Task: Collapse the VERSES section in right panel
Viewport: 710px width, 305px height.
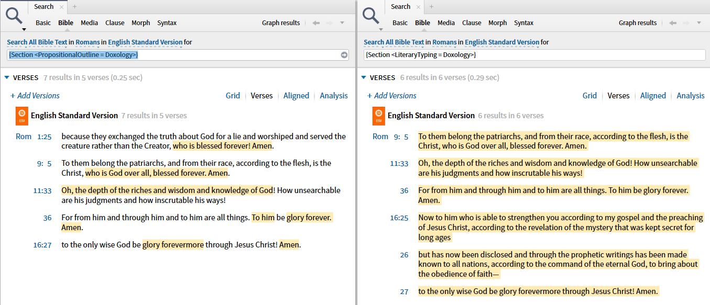Action: pyautogui.click(x=364, y=78)
